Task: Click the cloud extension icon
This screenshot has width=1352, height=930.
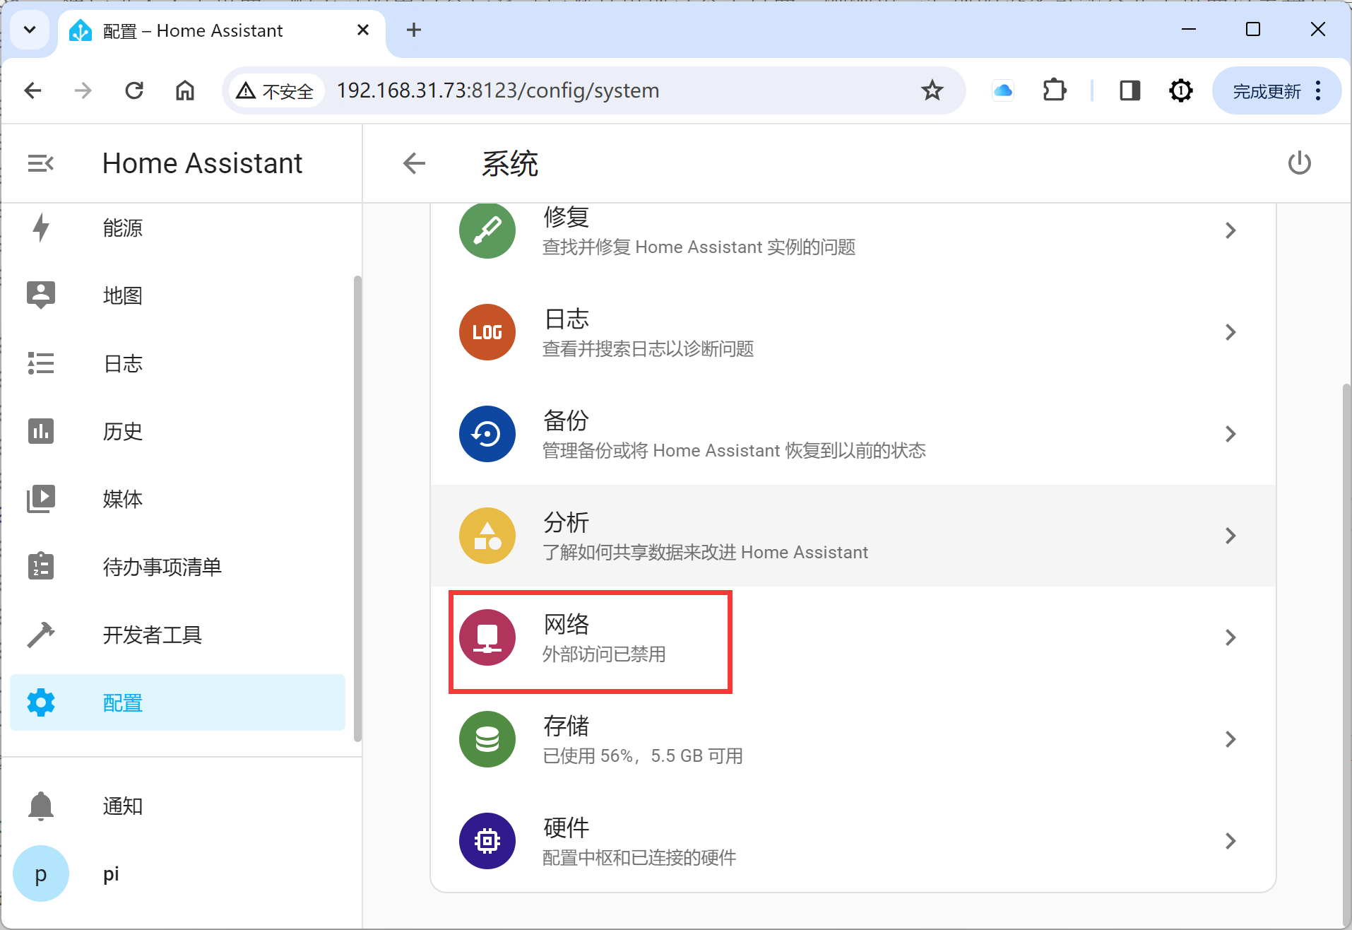Action: coord(1003,90)
